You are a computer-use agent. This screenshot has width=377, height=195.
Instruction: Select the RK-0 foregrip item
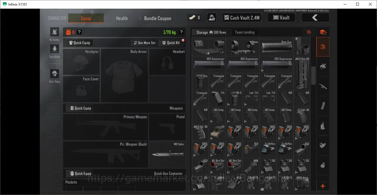[234, 99]
